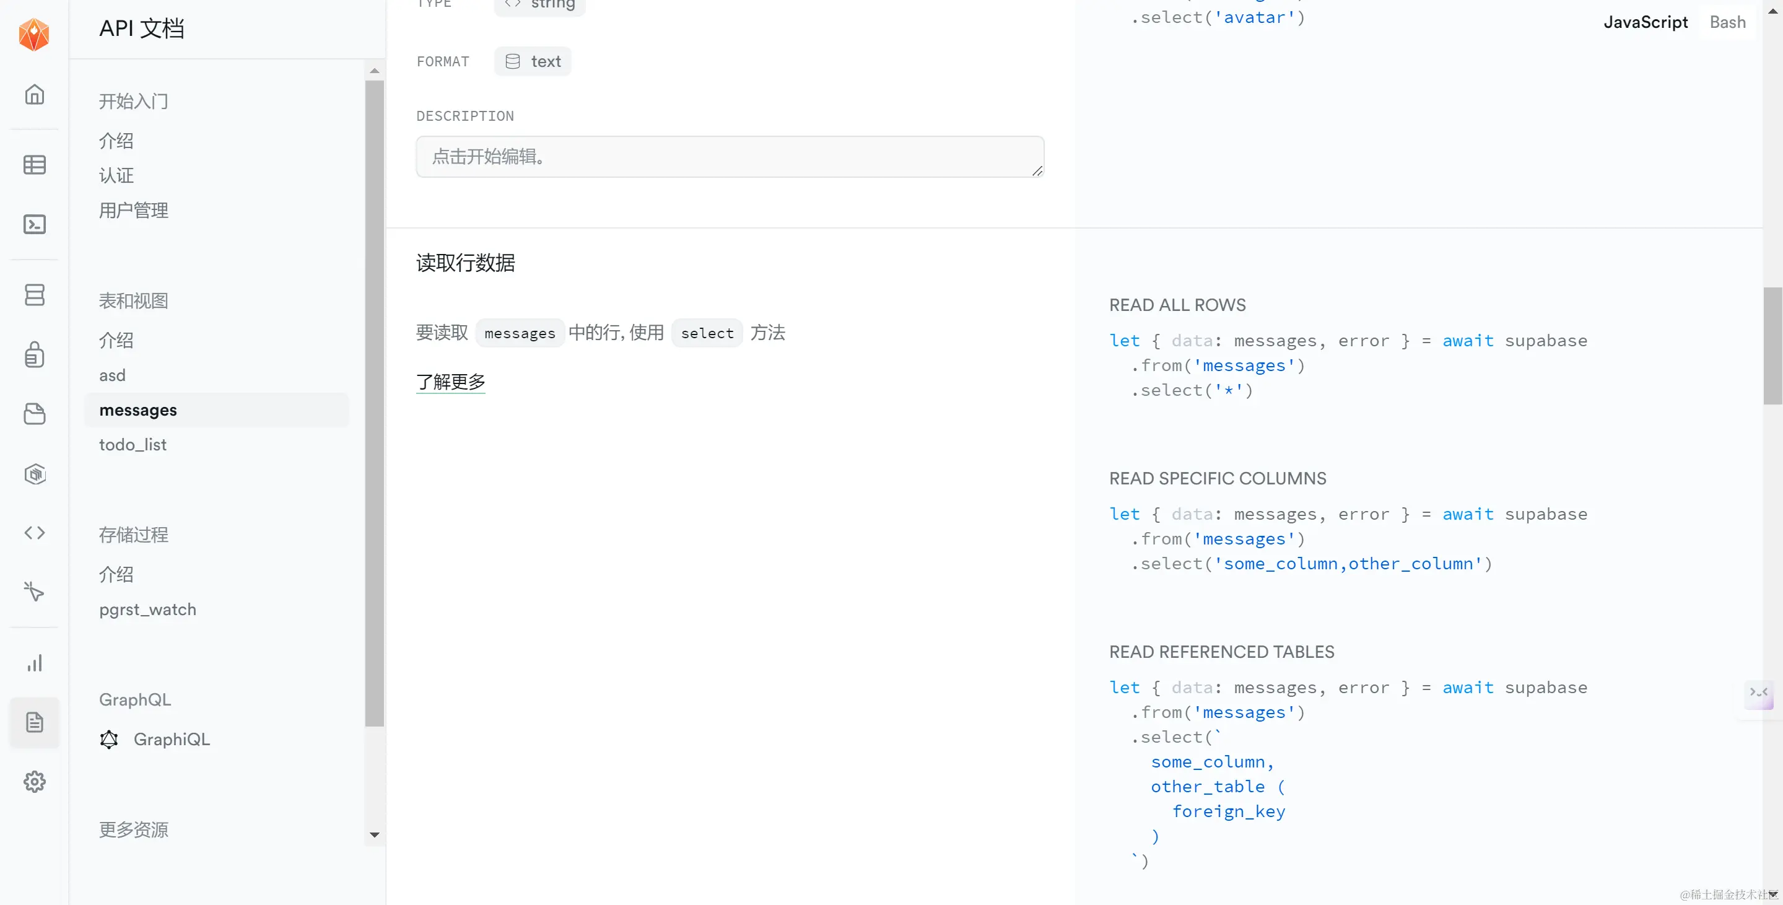Open the Settings gear icon
The width and height of the screenshot is (1783, 905).
pos(35,782)
